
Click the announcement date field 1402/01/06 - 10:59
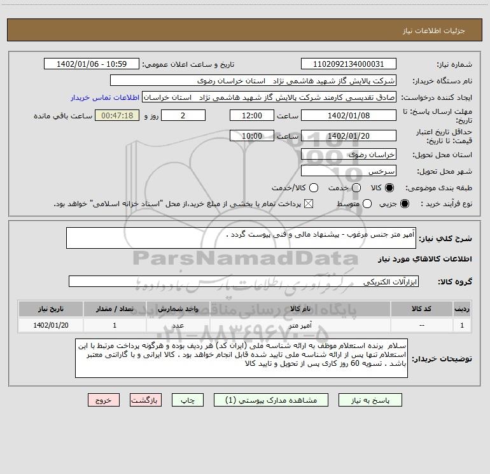92,64
